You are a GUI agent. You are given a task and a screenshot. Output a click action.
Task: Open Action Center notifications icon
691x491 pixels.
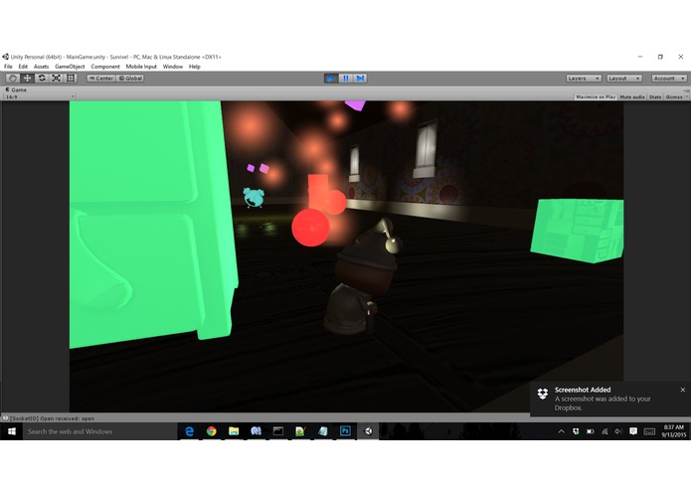[x=633, y=431]
